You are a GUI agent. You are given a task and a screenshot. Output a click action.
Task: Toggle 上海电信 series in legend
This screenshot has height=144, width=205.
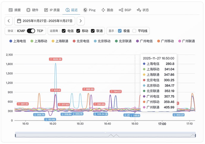click(18, 41)
